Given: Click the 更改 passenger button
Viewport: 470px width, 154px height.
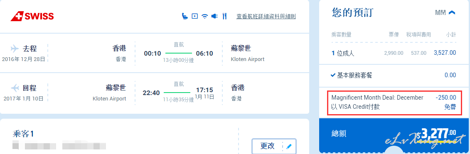Looking at the screenshot, I should [x=274, y=146].
